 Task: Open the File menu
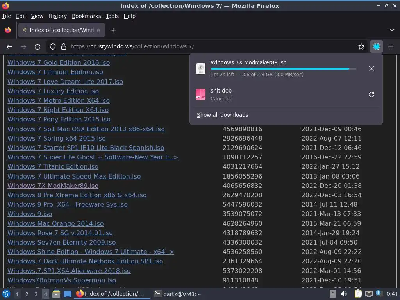(x=7, y=16)
